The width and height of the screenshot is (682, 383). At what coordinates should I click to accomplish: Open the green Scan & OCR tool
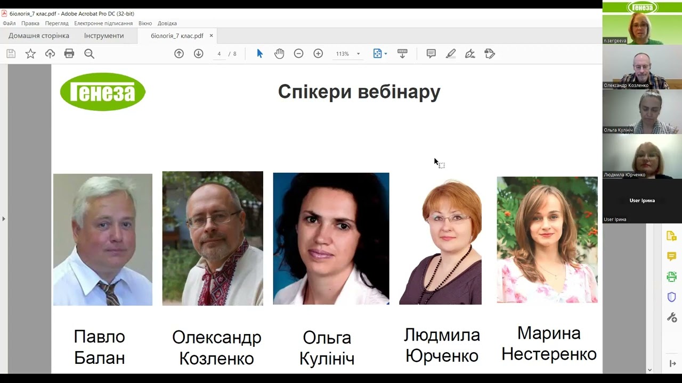[x=671, y=277]
